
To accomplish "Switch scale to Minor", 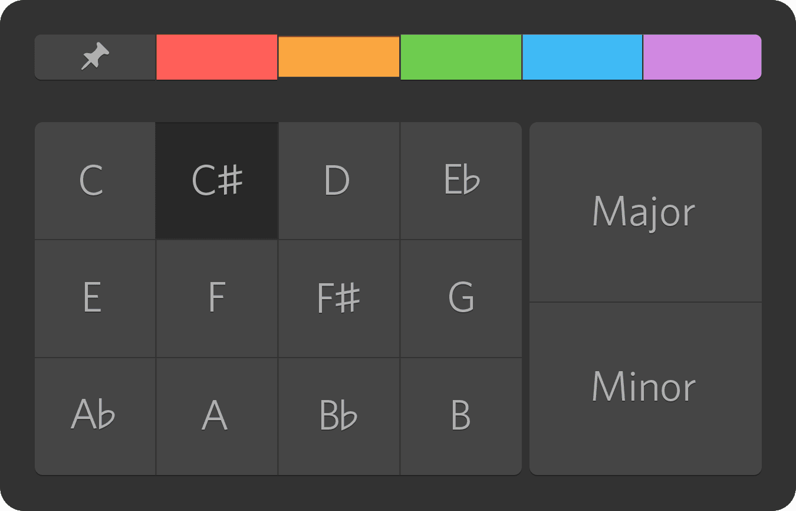I will pyautogui.click(x=645, y=388).
